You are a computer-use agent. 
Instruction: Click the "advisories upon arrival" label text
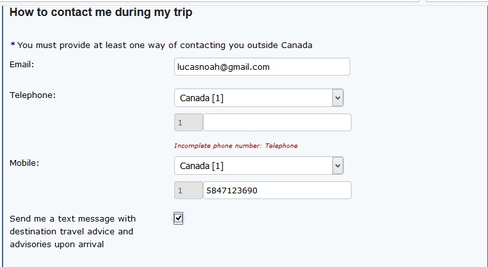[56, 244]
